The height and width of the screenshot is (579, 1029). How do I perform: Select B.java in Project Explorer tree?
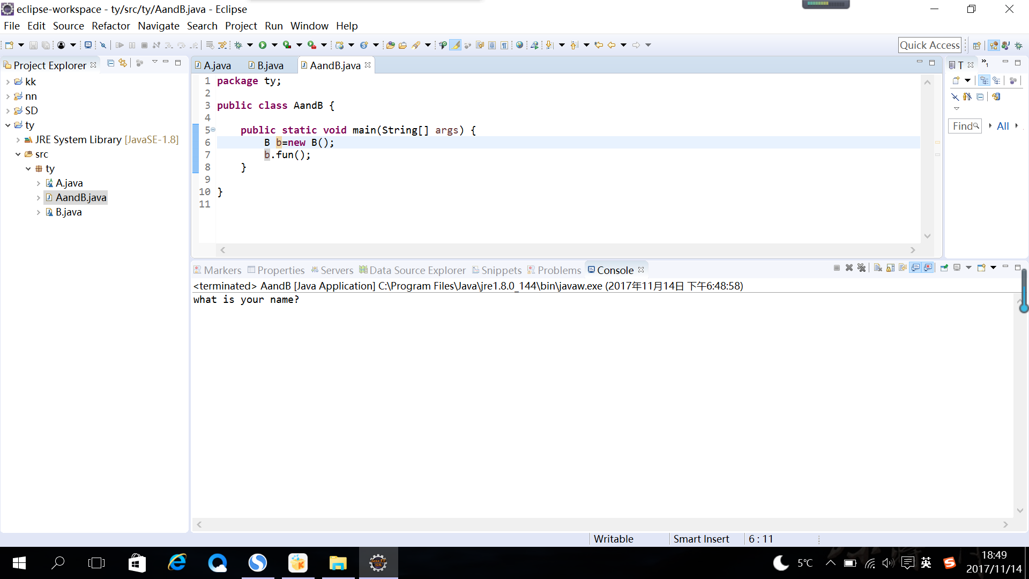click(69, 212)
